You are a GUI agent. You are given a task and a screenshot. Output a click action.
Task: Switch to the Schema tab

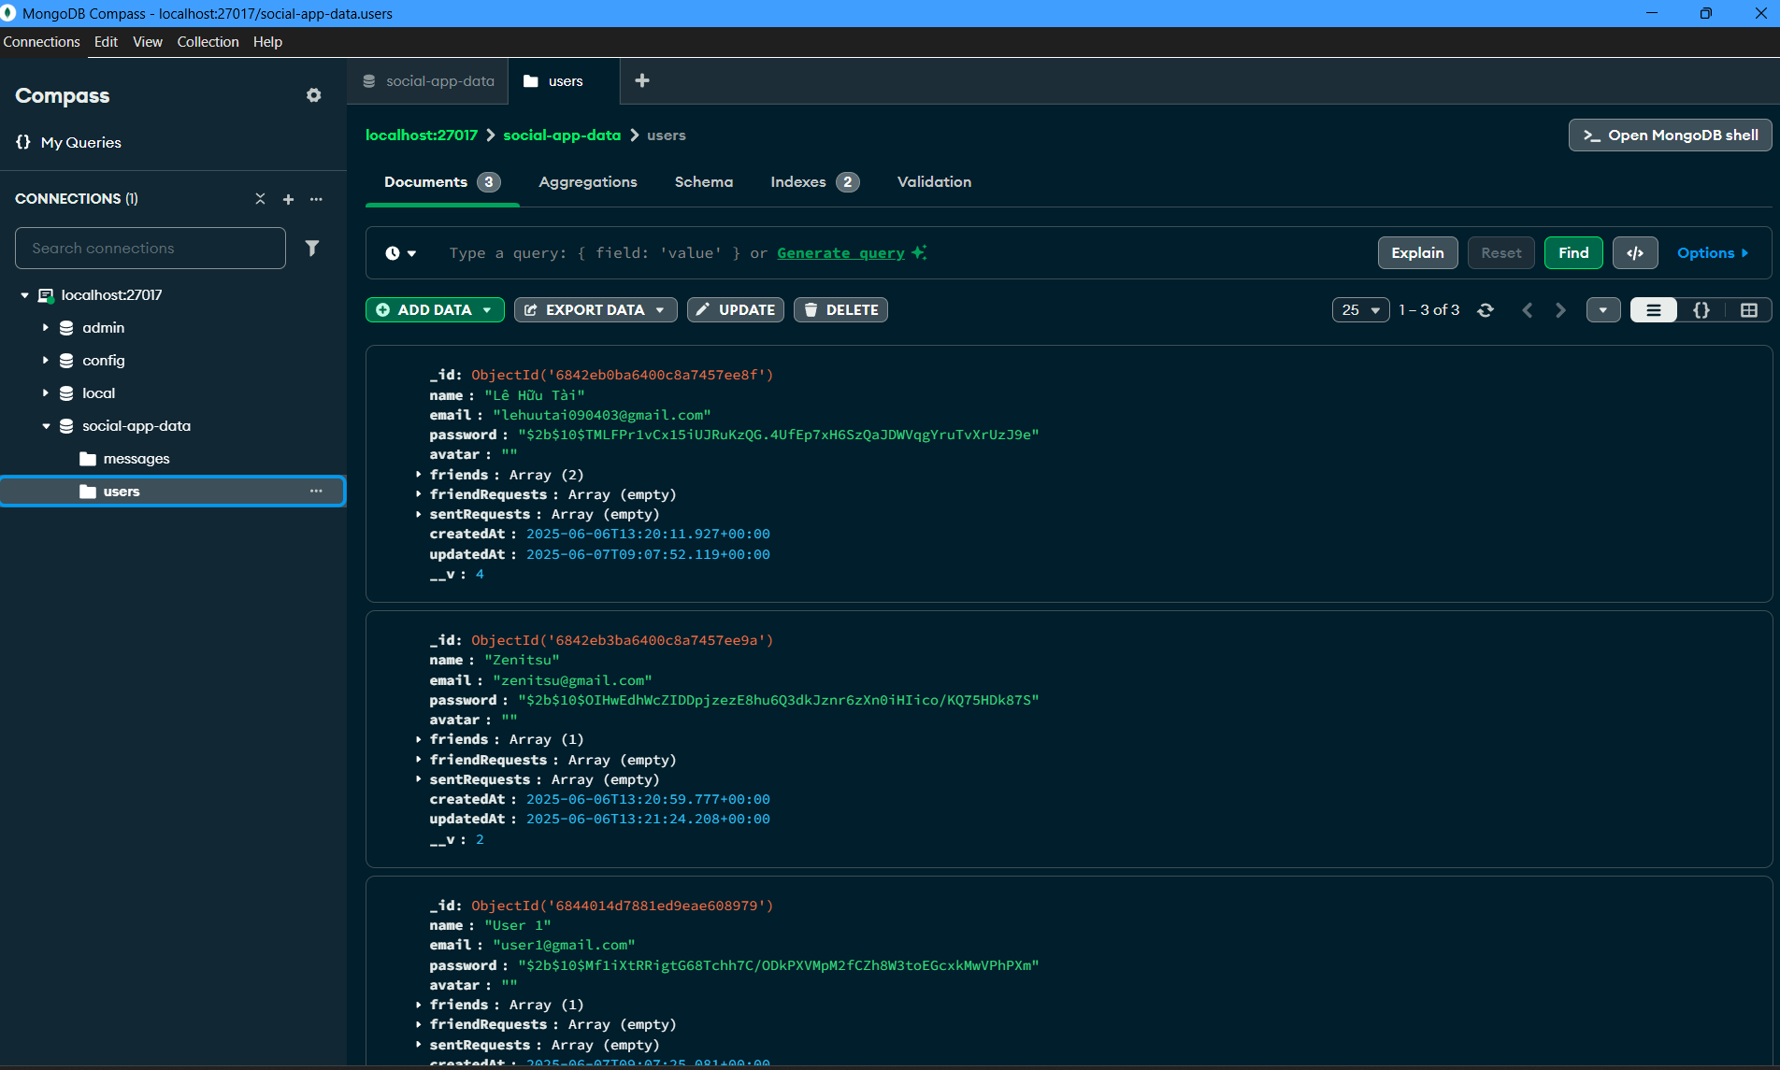[704, 182]
